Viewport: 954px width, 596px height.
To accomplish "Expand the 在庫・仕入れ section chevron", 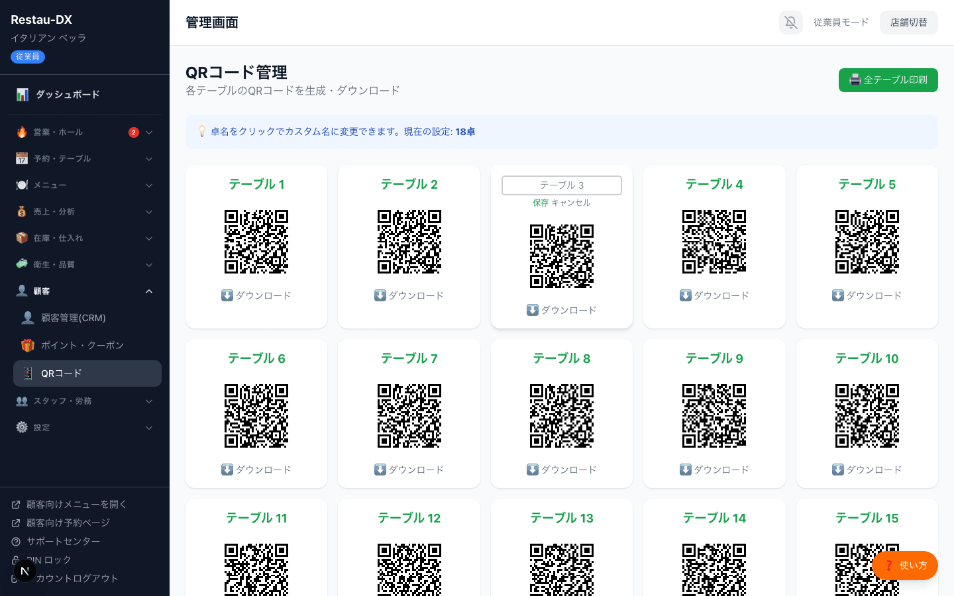I will [x=149, y=238].
